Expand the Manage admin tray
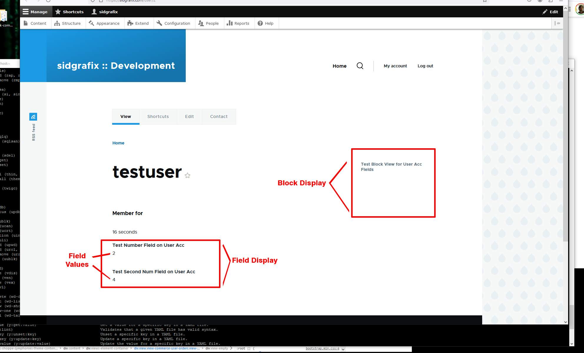The image size is (584, 353). click(35, 11)
